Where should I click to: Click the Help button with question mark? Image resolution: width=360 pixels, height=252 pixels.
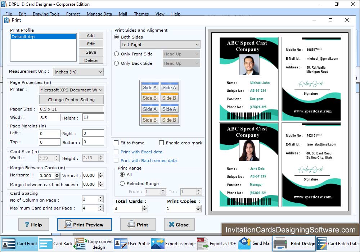(x=33, y=224)
